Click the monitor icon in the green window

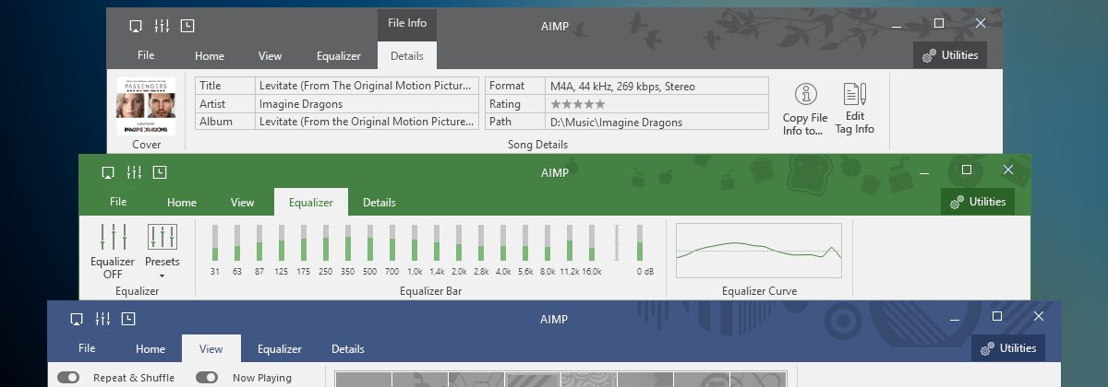click(x=108, y=172)
